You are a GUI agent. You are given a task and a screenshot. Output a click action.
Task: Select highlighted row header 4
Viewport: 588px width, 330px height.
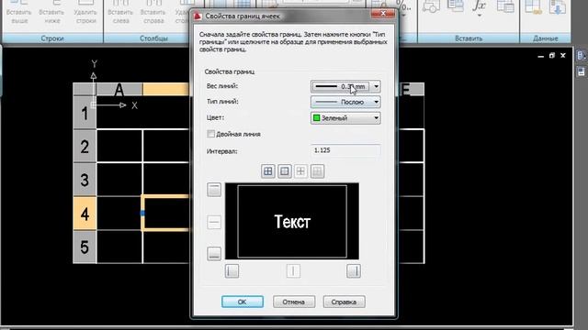pos(85,214)
